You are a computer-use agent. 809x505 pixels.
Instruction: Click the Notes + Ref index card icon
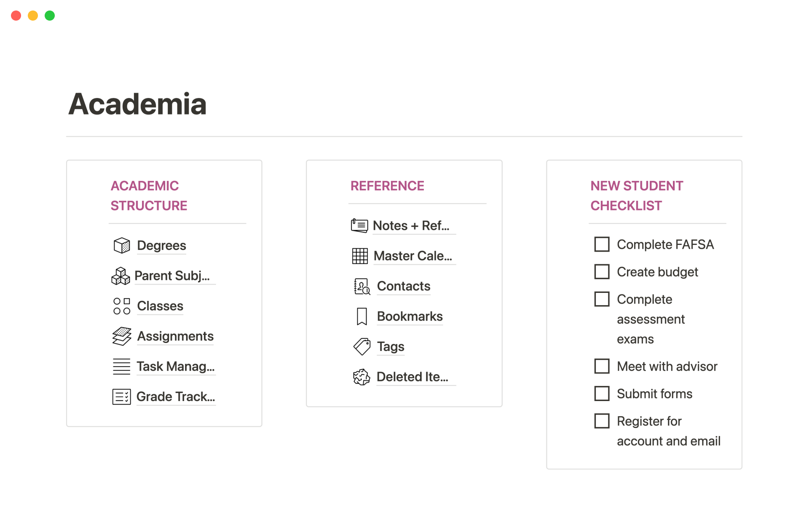tap(359, 226)
